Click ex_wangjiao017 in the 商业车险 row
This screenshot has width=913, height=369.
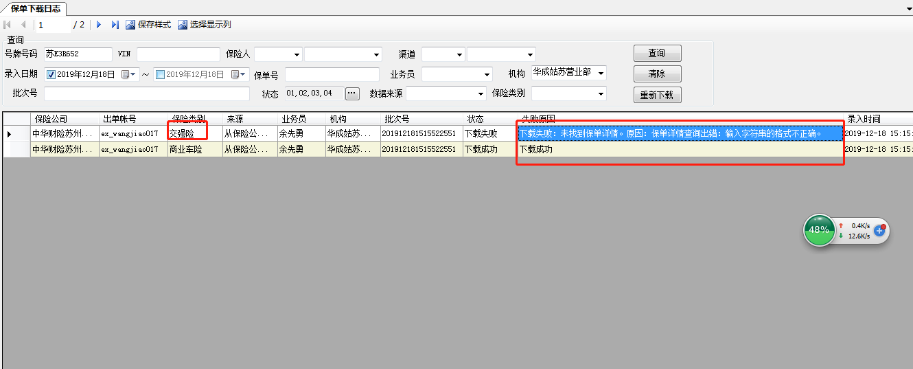[x=133, y=149]
